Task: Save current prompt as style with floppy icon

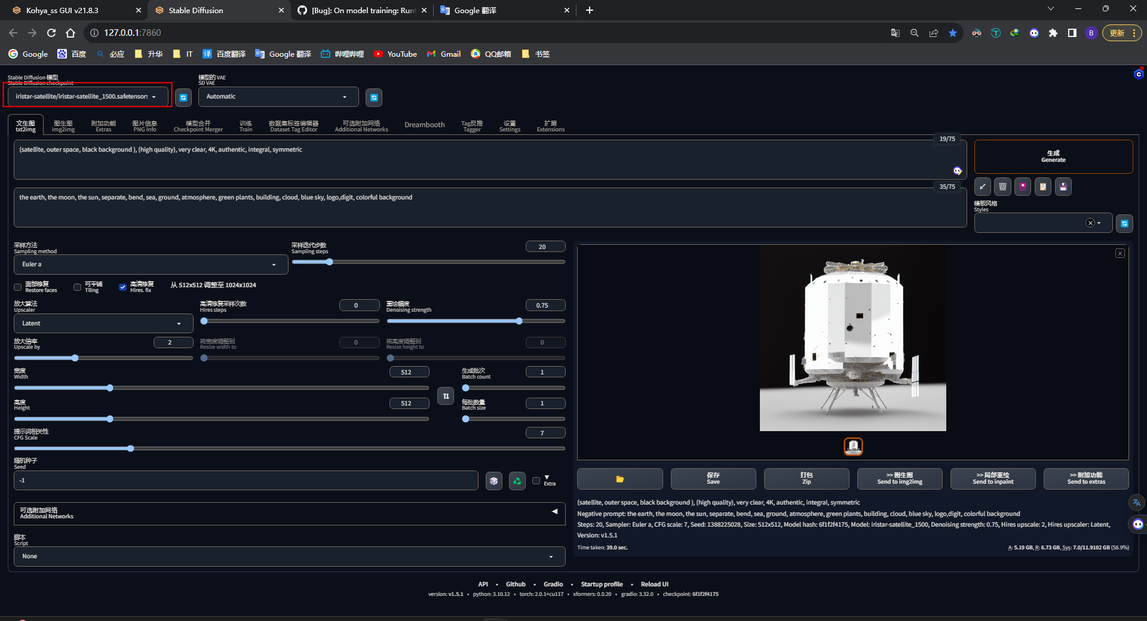Action: (1063, 186)
